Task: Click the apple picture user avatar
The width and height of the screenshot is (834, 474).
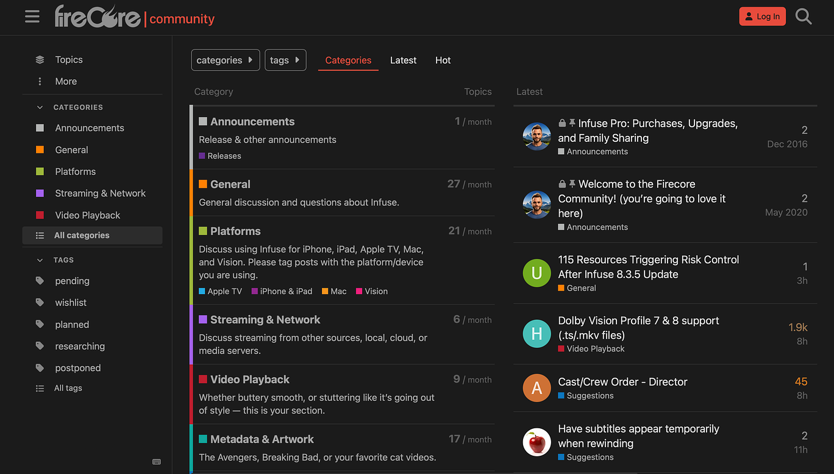Action: pos(536,442)
